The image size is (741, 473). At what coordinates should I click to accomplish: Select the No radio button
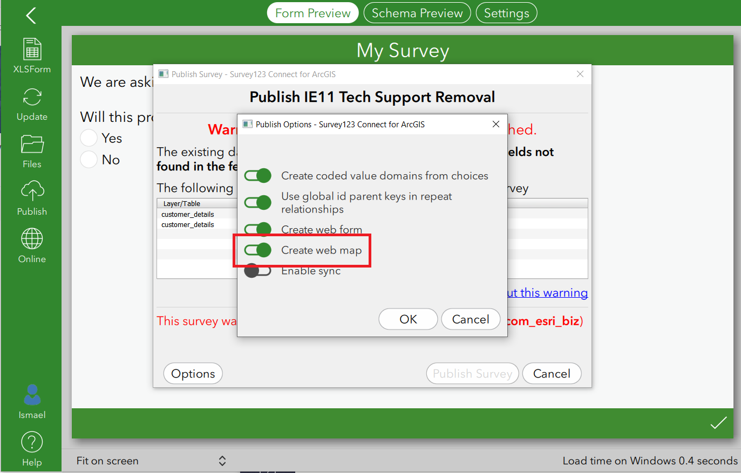coord(89,160)
